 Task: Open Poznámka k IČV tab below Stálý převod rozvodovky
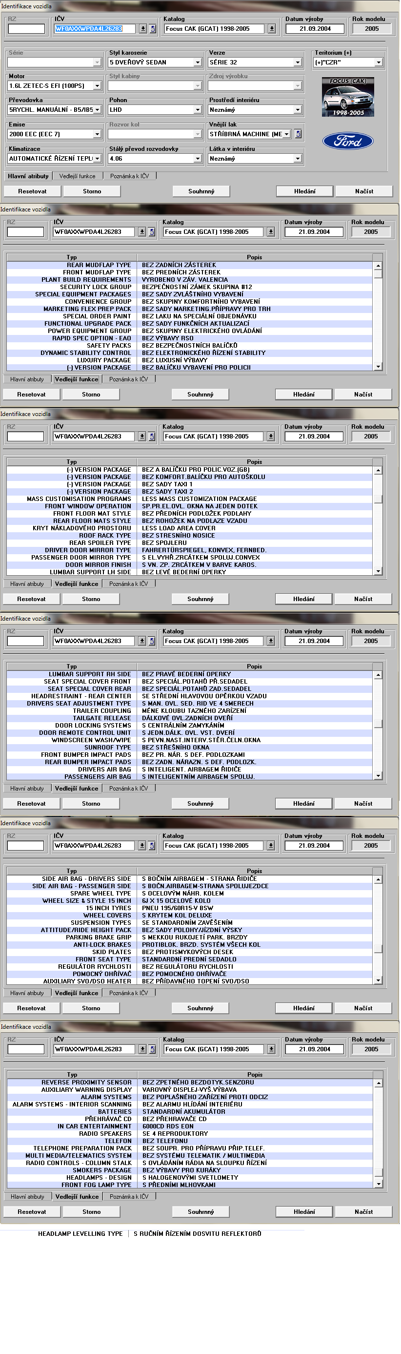point(129,176)
